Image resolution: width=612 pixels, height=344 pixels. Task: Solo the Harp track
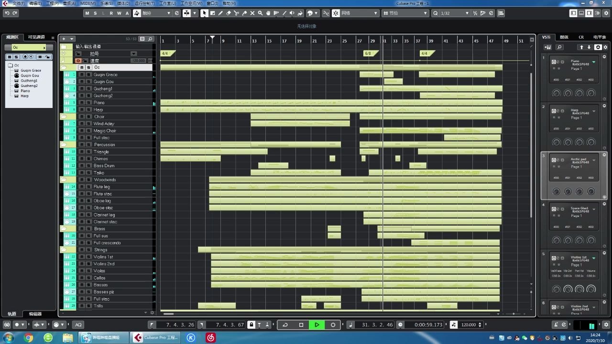88,110
